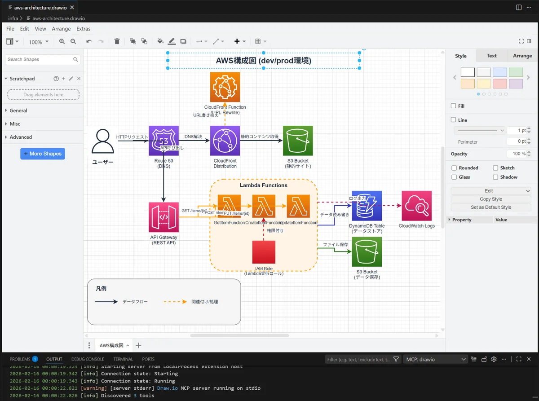Click the Redo icon
539x401 pixels.
point(101,41)
